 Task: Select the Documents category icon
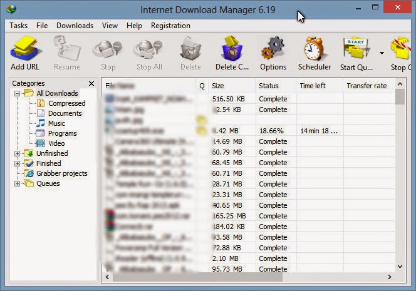pos(41,113)
